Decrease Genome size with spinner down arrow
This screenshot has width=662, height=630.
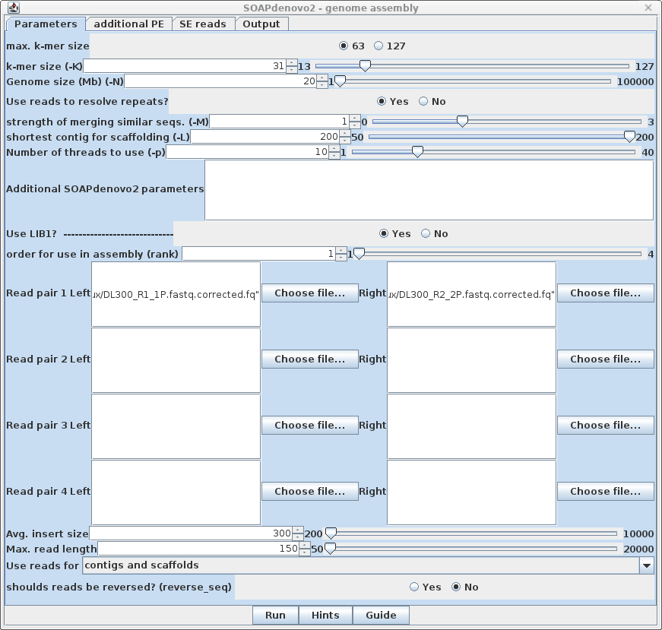click(322, 85)
